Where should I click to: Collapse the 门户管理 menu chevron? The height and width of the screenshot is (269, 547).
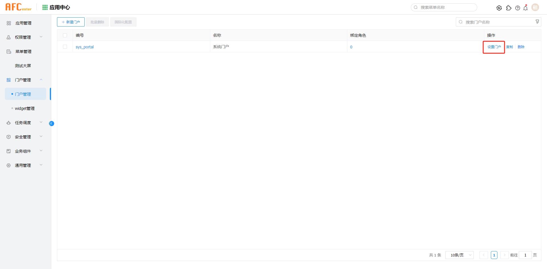pyautogui.click(x=41, y=80)
